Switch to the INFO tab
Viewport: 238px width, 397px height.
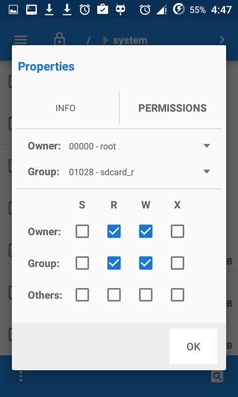pos(65,108)
